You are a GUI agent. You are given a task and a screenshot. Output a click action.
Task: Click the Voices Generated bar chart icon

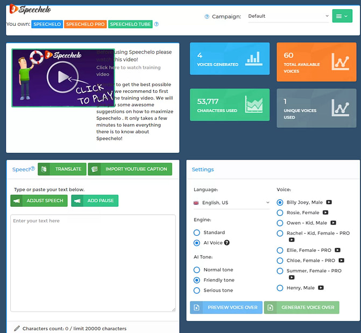pyautogui.click(x=253, y=59)
